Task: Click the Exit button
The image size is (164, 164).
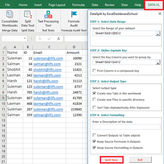Action: [x=140, y=160]
